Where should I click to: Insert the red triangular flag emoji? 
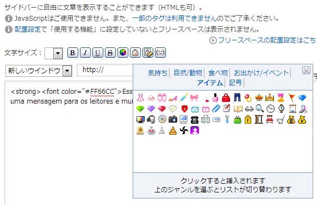(x=291, y=98)
